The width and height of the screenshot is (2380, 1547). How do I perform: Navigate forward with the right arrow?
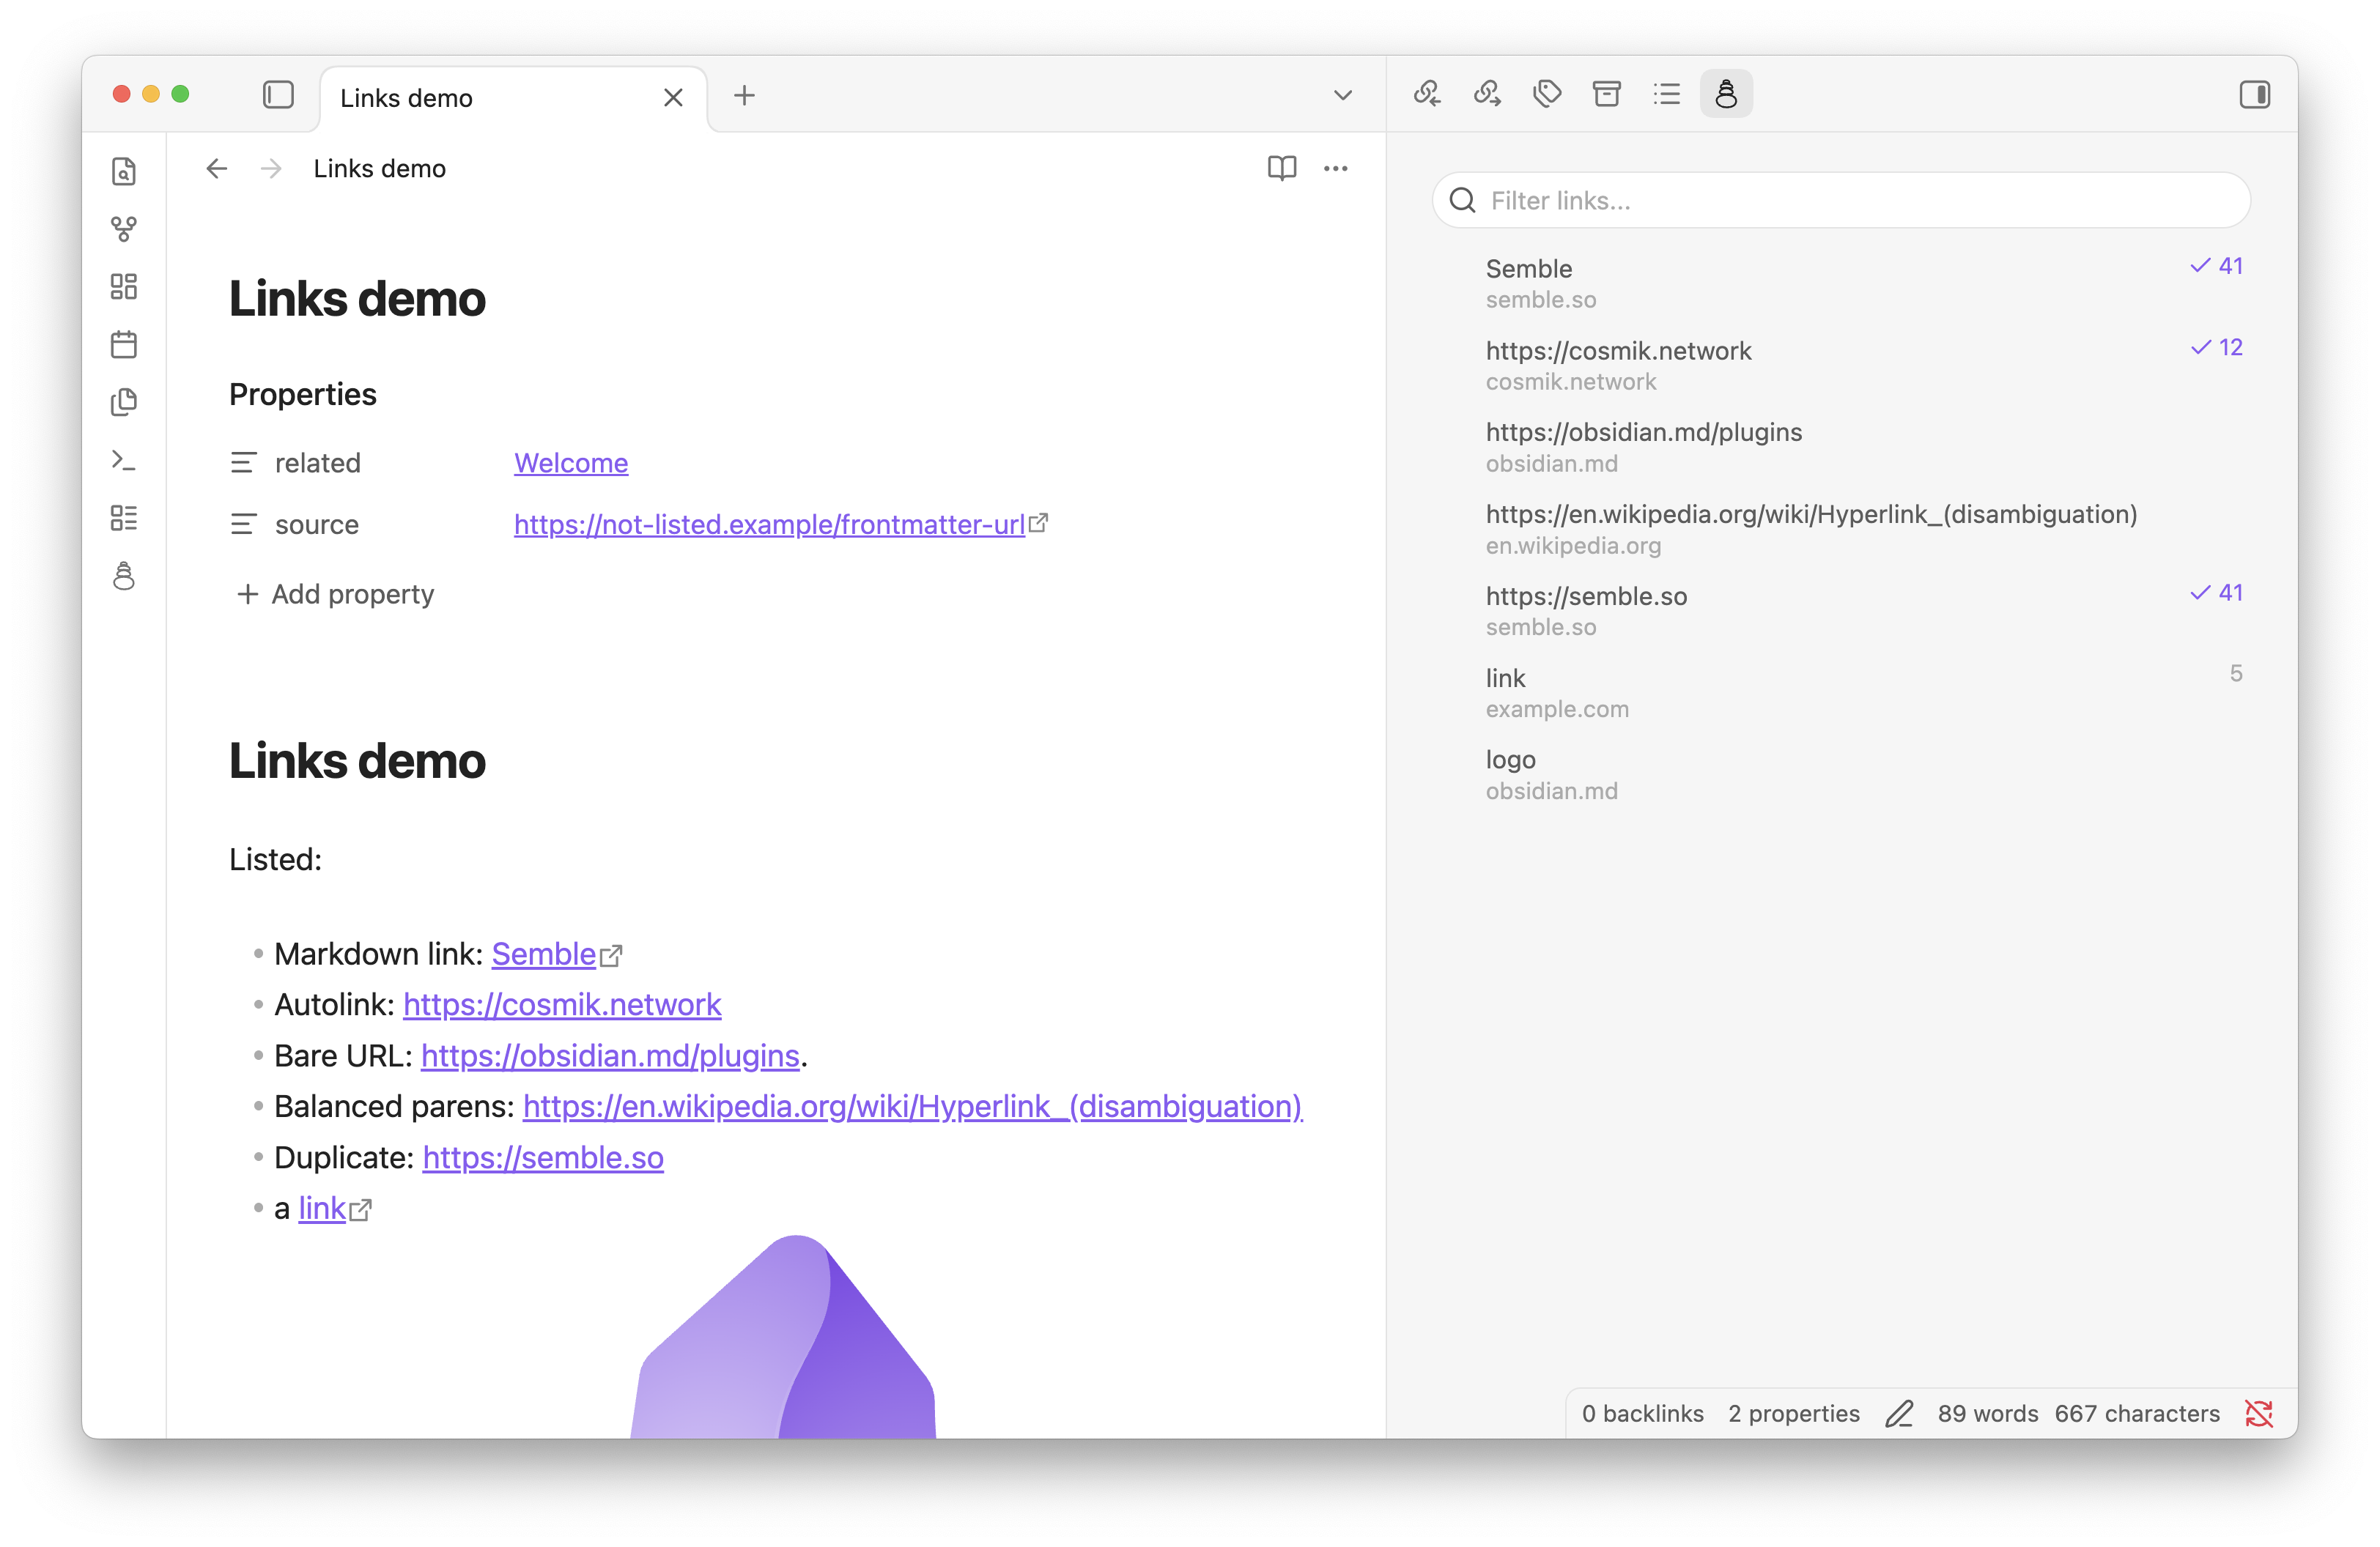click(x=271, y=168)
